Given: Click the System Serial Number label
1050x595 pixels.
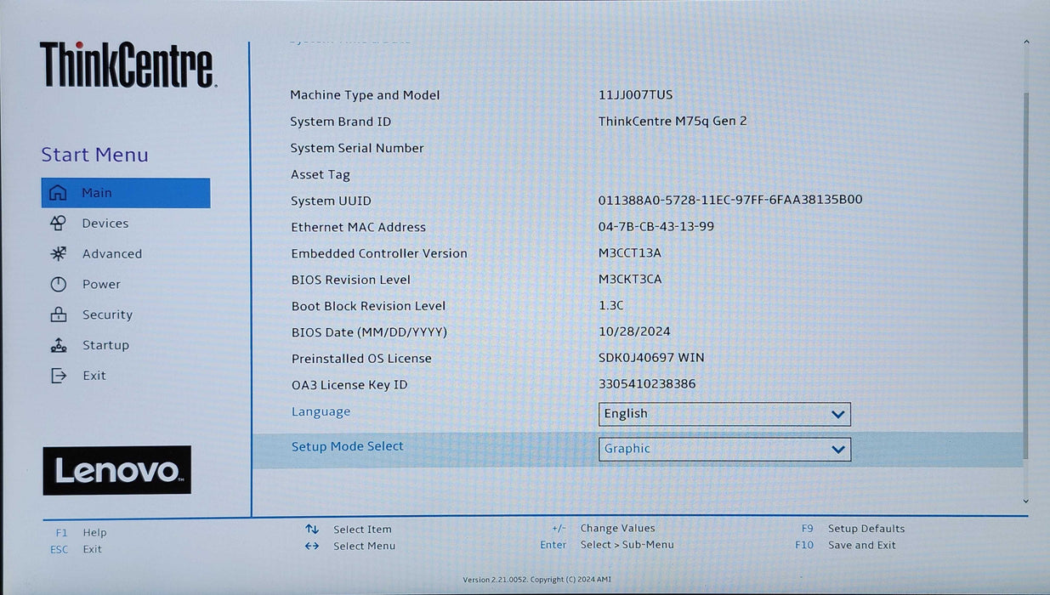Looking at the screenshot, I should click(x=357, y=148).
